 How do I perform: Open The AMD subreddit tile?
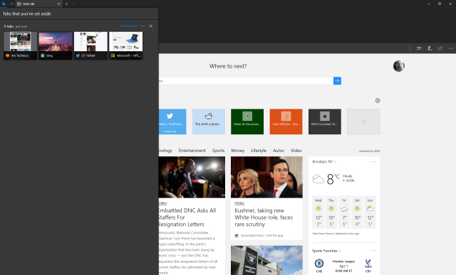[x=209, y=122]
